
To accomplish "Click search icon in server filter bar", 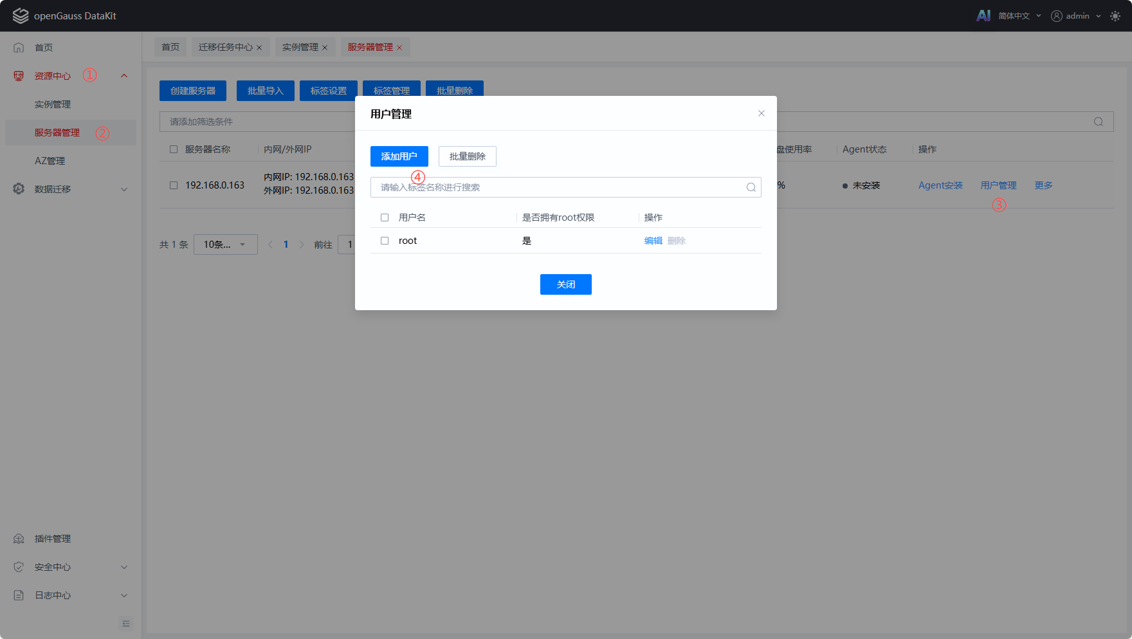I will 1099,122.
